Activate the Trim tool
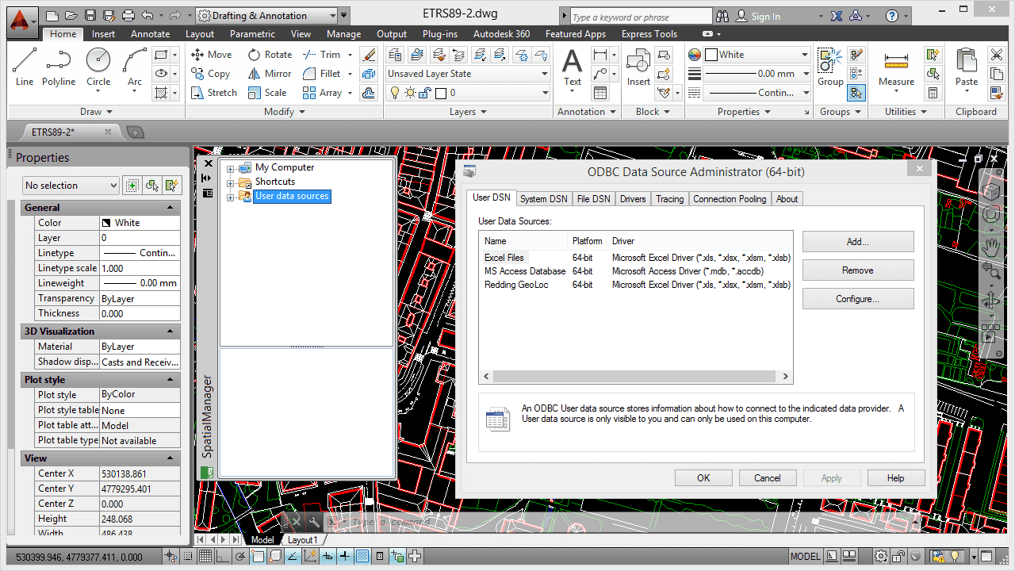 point(321,55)
